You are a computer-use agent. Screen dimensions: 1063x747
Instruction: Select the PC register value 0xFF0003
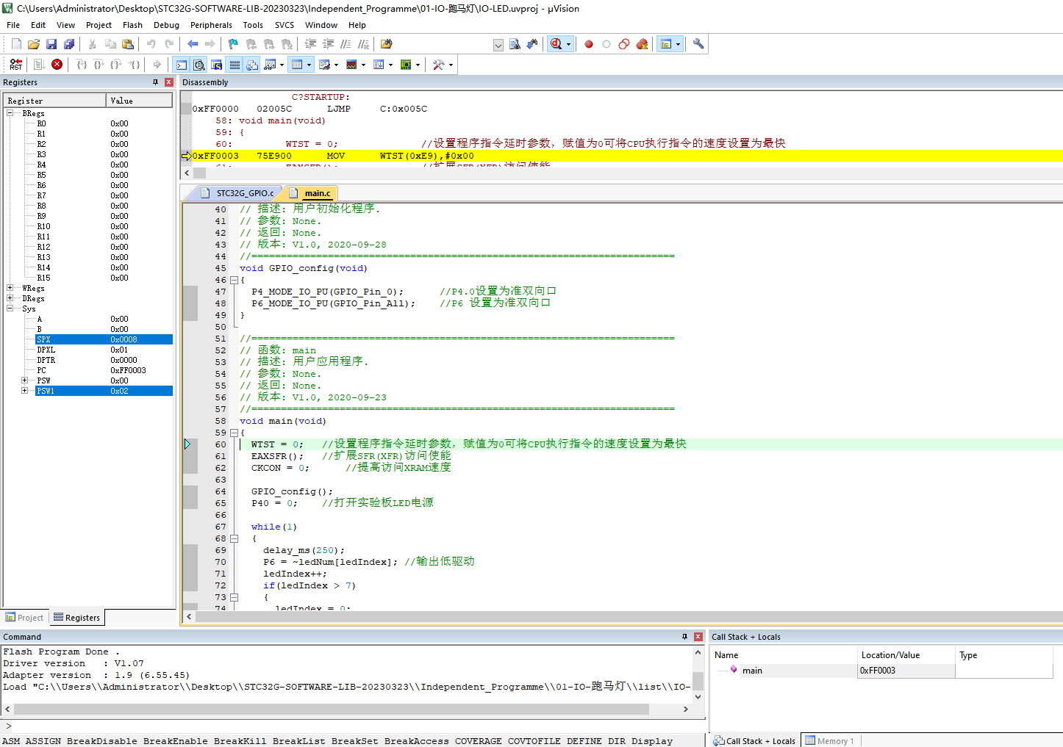click(x=128, y=370)
